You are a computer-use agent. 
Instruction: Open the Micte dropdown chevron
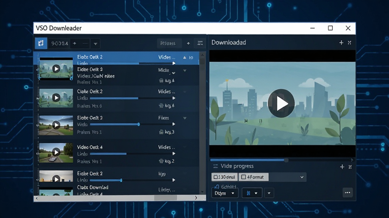click(174, 73)
